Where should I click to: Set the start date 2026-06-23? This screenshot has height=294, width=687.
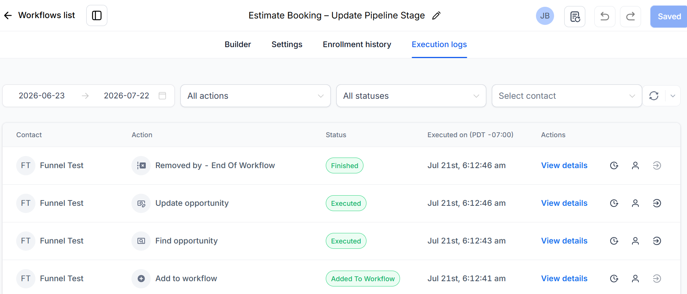(x=42, y=96)
